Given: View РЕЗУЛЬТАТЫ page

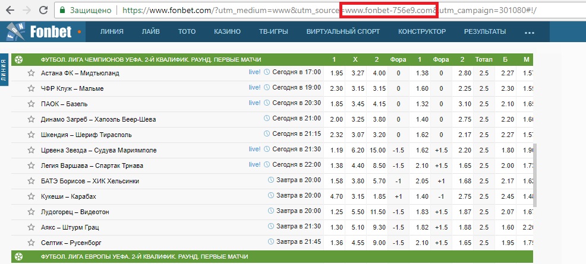Looking at the screenshot, I should pos(485,31).
